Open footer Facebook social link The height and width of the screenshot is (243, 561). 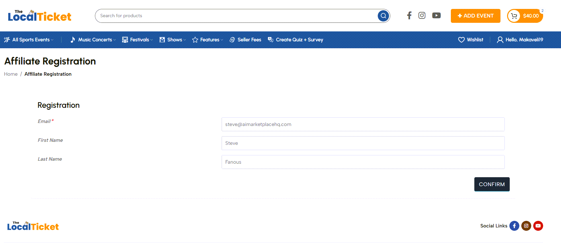pyautogui.click(x=514, y=226)
